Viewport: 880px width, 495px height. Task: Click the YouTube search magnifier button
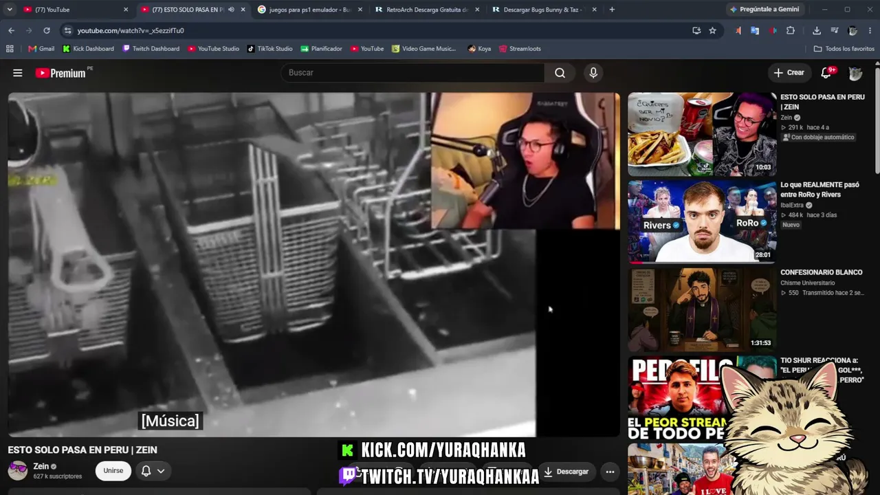(x=560, y=73)
